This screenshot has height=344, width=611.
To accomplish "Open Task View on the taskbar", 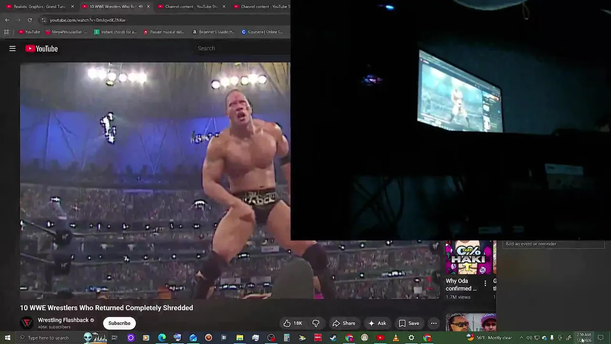I will point(115,338).
